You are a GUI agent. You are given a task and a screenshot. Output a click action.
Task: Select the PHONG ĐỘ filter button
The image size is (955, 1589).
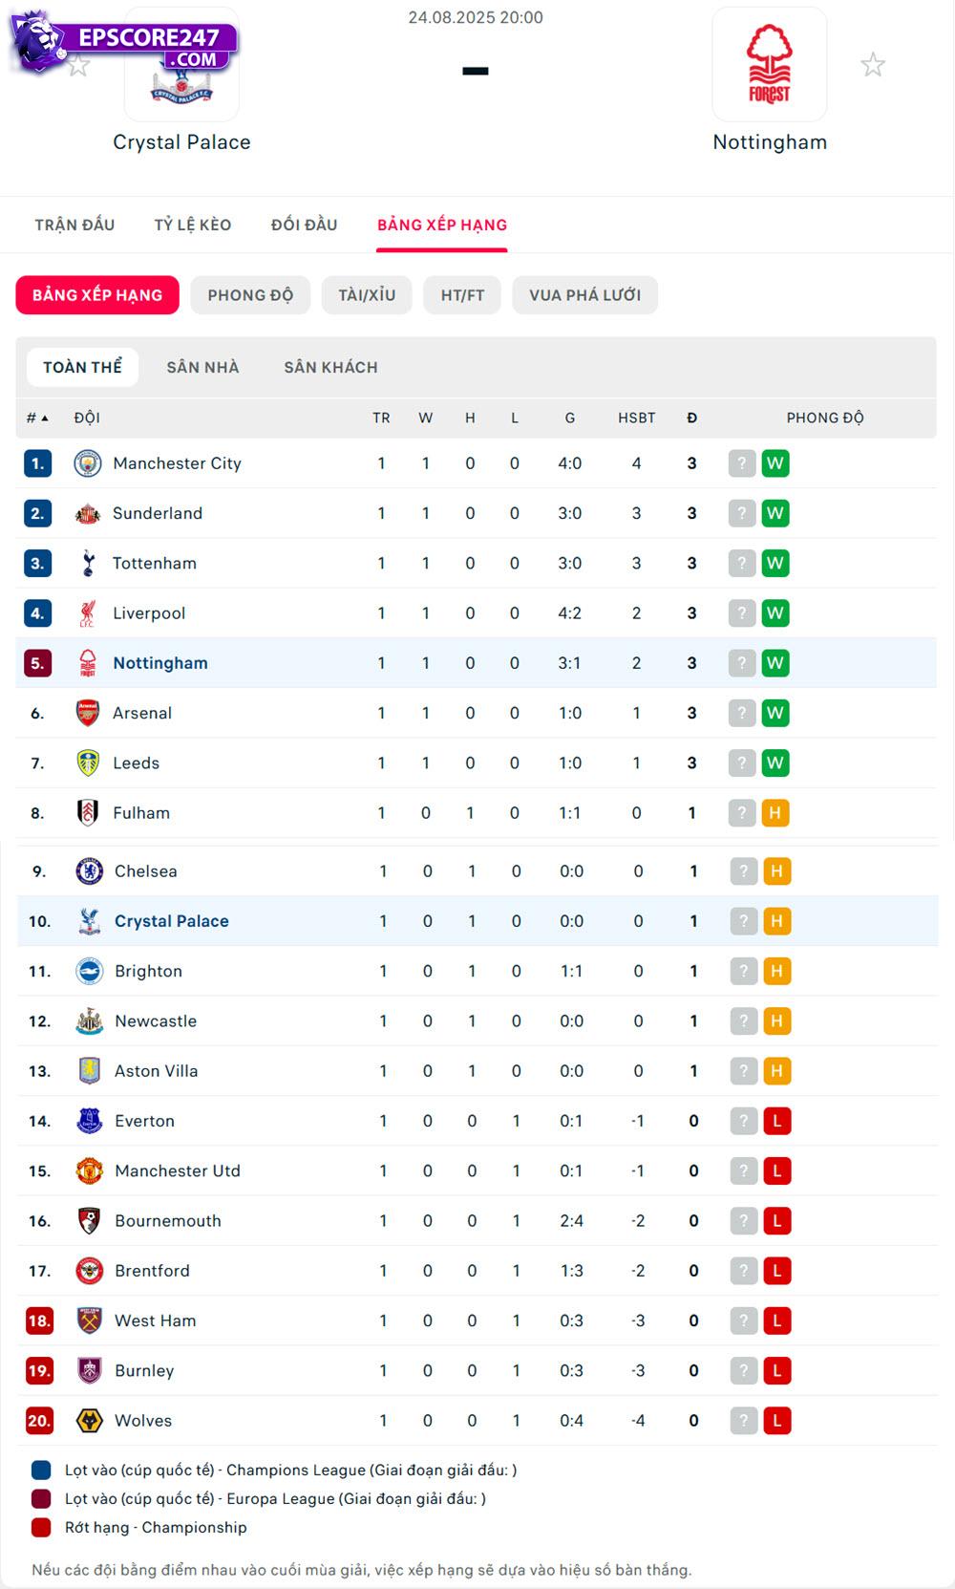pos(250,295)
